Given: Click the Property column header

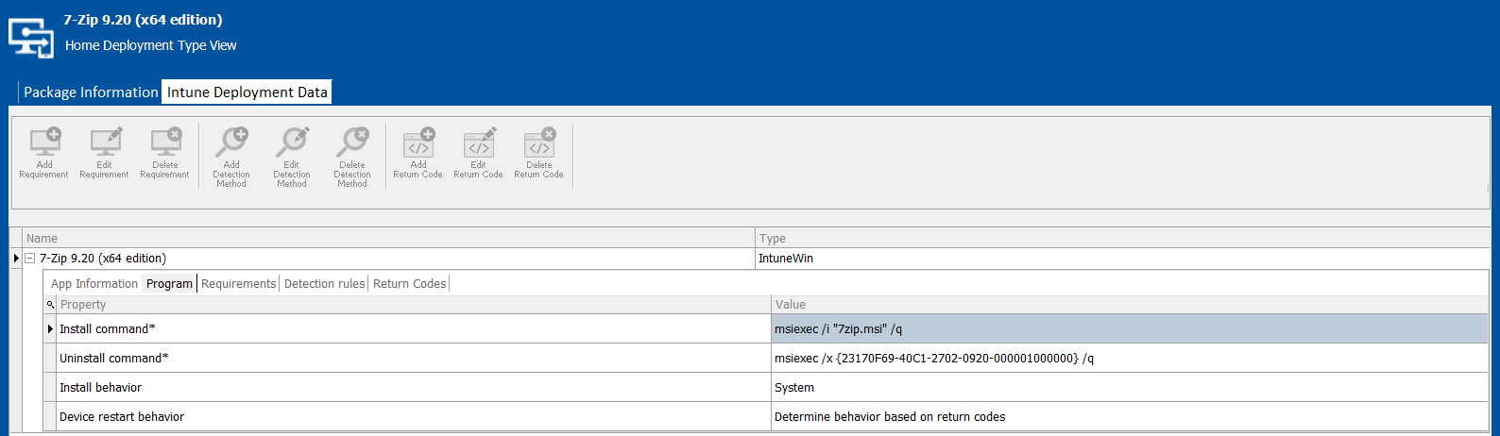Looking at the screenshot, I should coord(414,304).
